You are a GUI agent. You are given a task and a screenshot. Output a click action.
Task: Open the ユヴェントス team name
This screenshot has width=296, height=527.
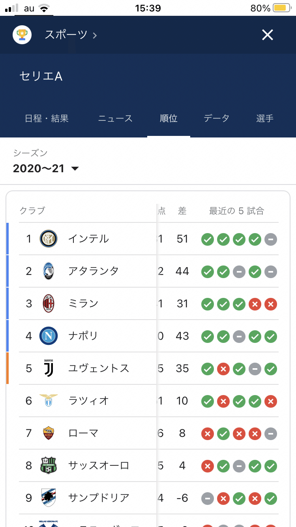coord(99,369)
